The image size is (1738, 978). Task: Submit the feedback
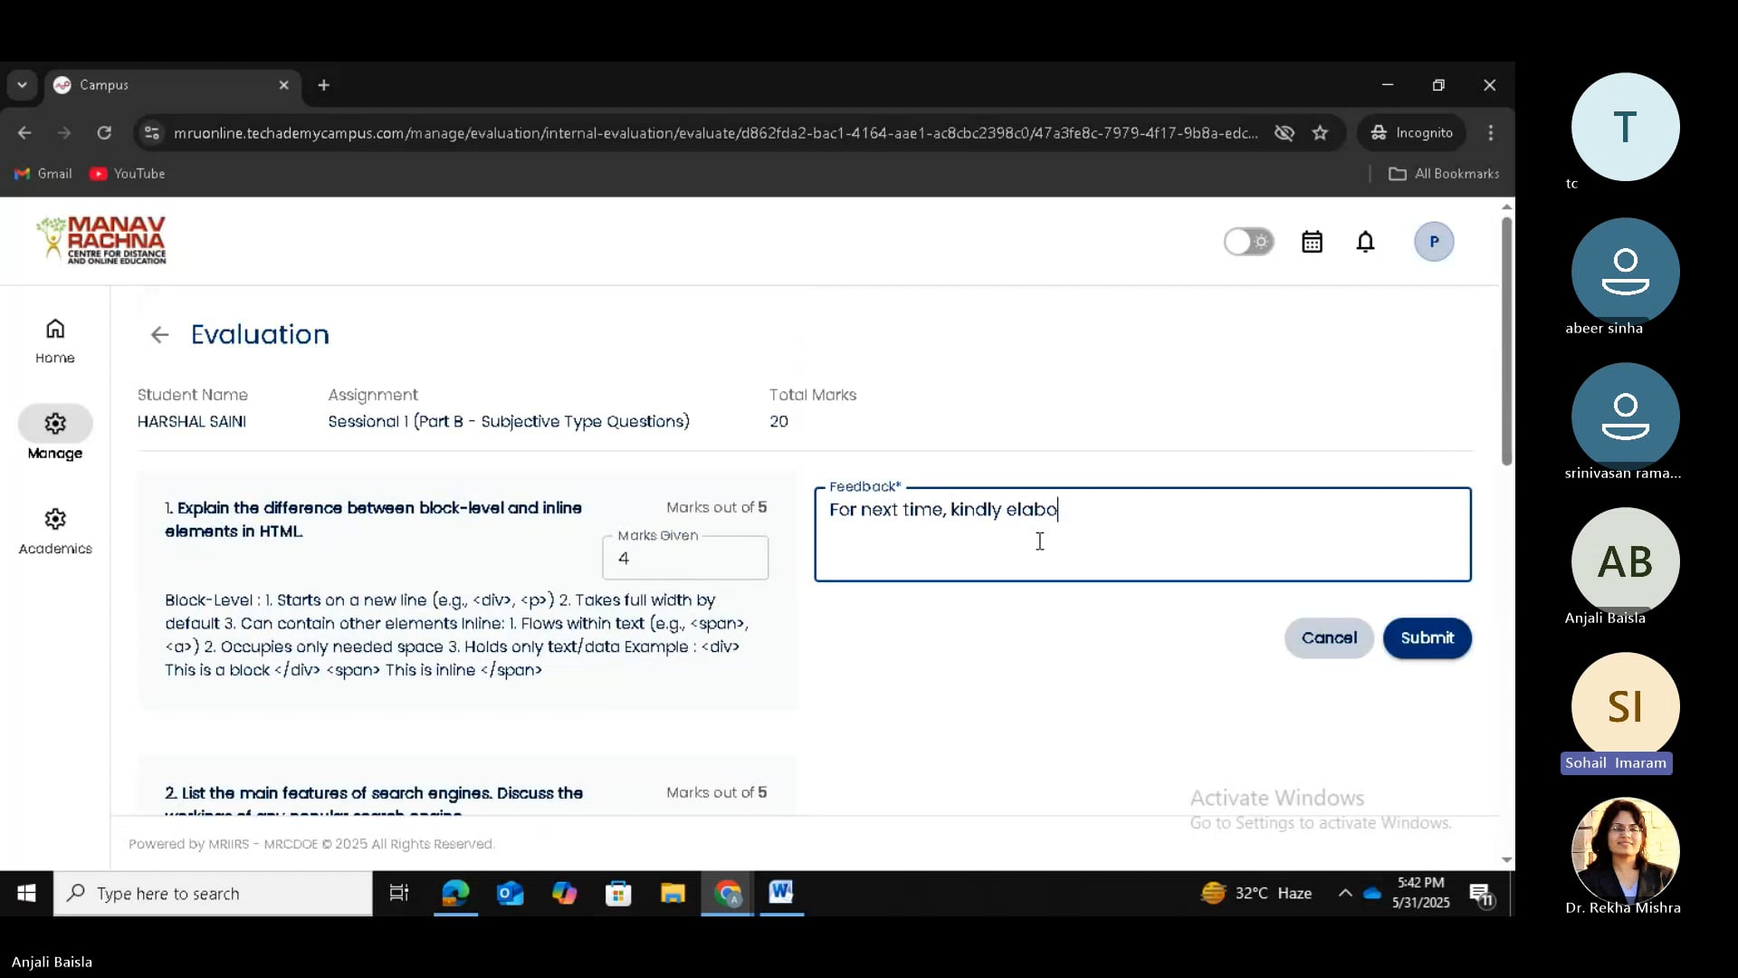[1427, 638]
